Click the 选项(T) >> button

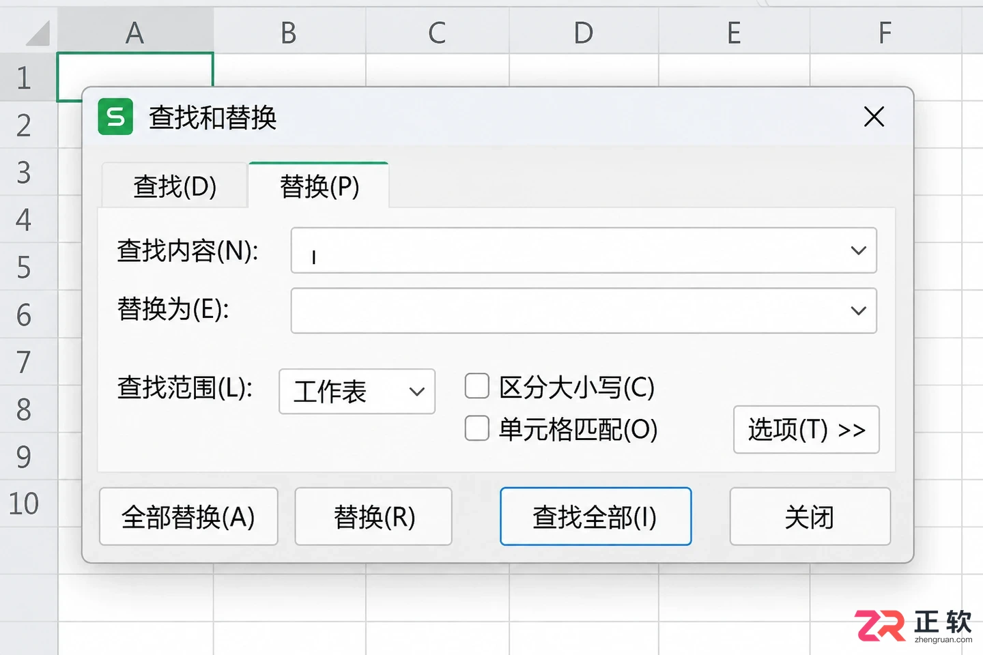806,429
